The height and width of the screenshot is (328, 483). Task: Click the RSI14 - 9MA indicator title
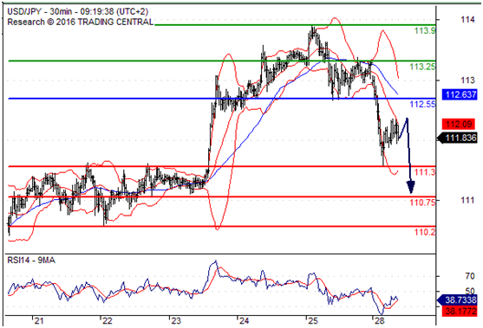31,260
